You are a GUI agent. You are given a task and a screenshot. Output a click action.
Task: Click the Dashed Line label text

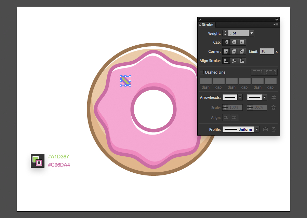215,72
